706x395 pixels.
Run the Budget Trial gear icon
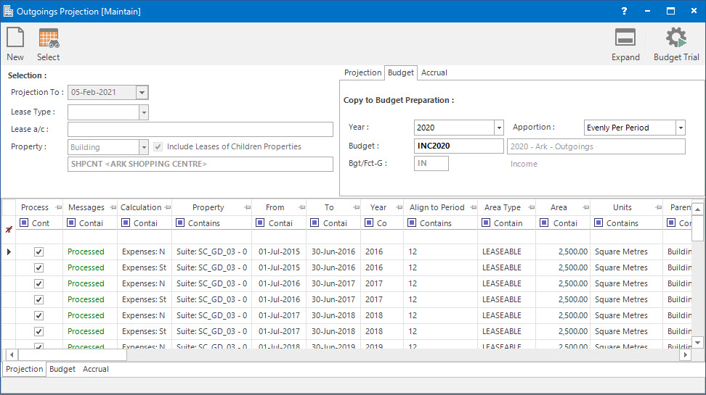coord(676,38)
